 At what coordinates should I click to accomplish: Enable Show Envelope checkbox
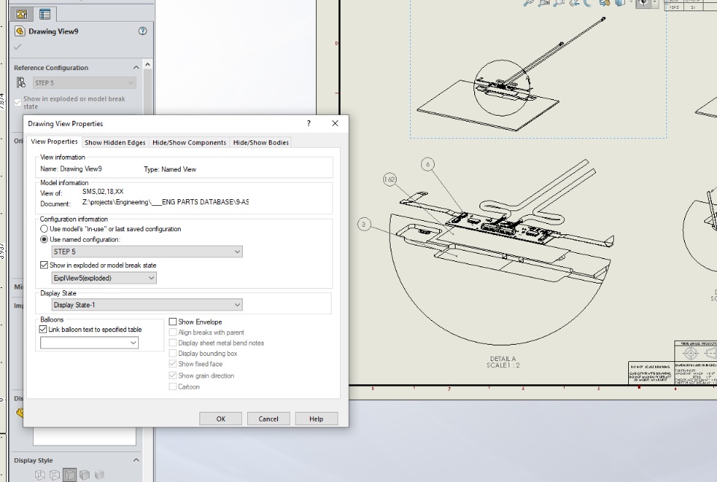(x=173, y=322)
